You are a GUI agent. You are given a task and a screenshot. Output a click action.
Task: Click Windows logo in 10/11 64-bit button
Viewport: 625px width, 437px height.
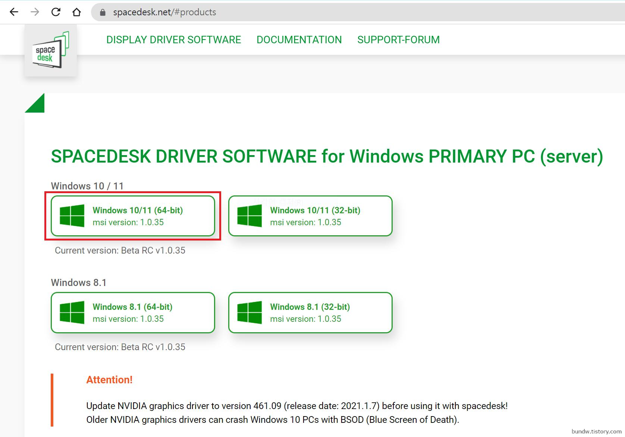(x=72, y=216)
